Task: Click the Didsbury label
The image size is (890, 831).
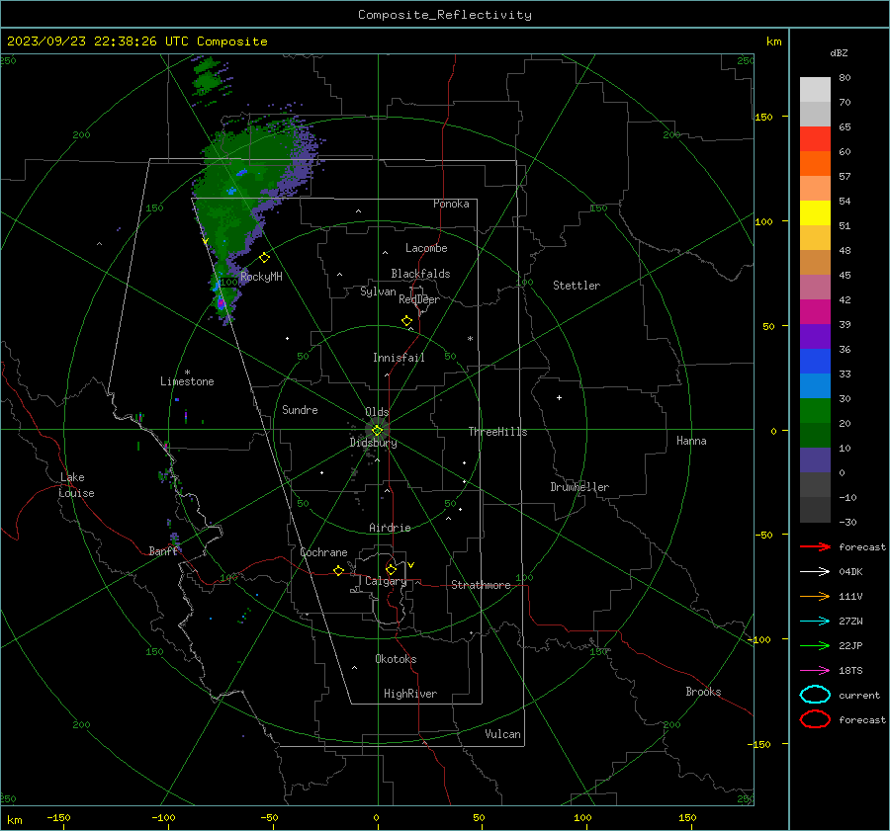Action: pyautogui.click(x=373, y=443)
